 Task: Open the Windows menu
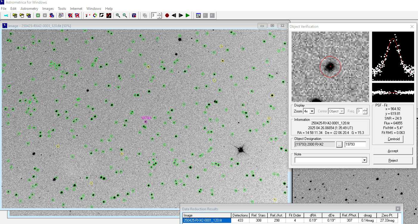pyautogui.click(x=94, y=9)
